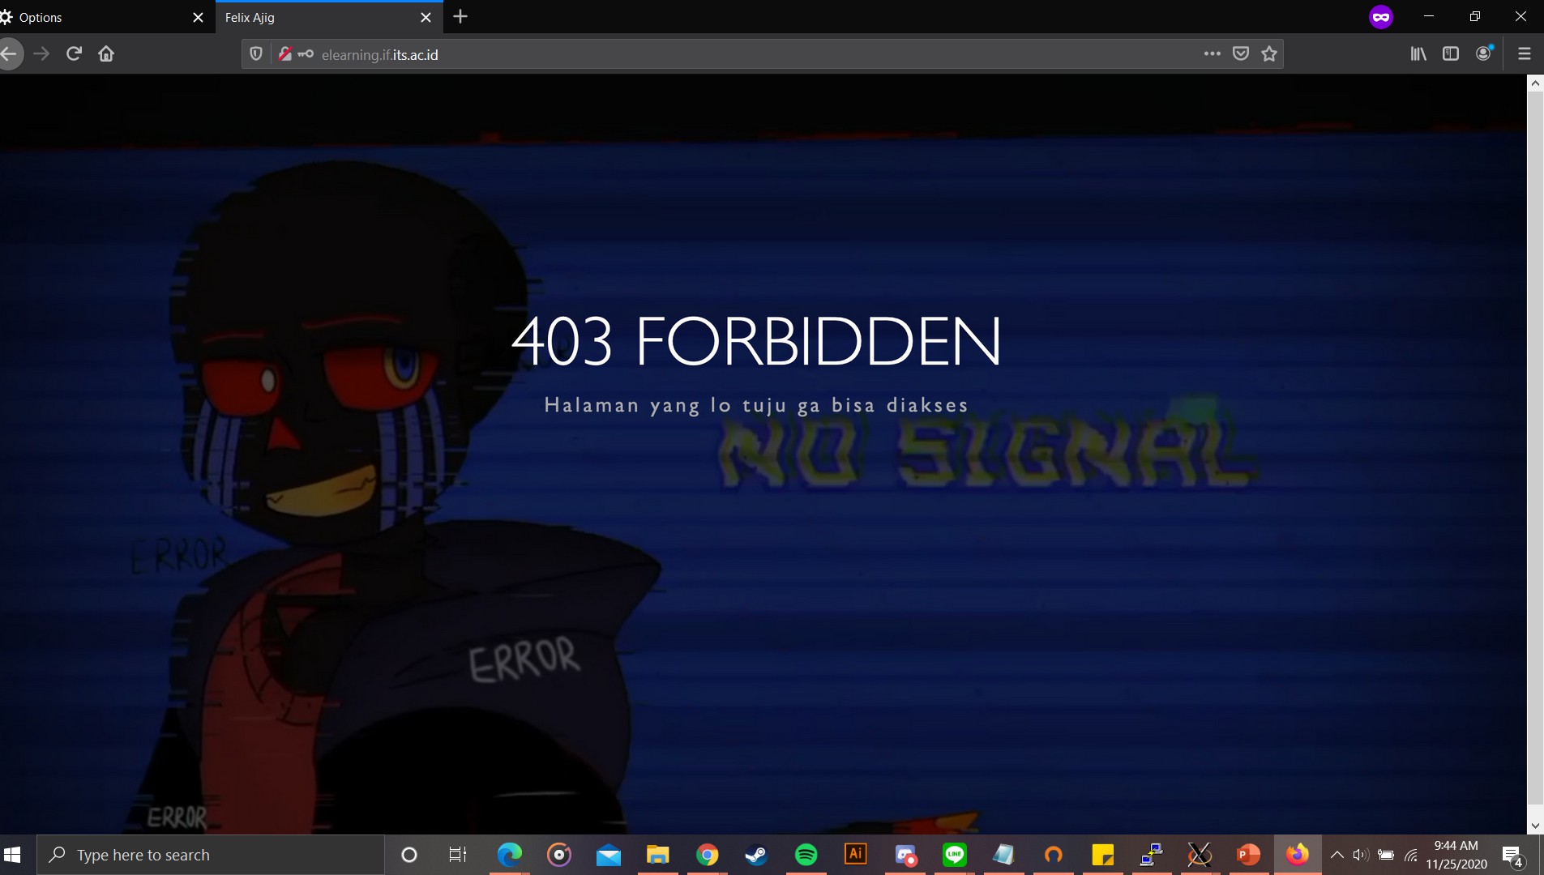
Task: Switch to PowerPoint on the taskbar
Action: coord(1248,855)
